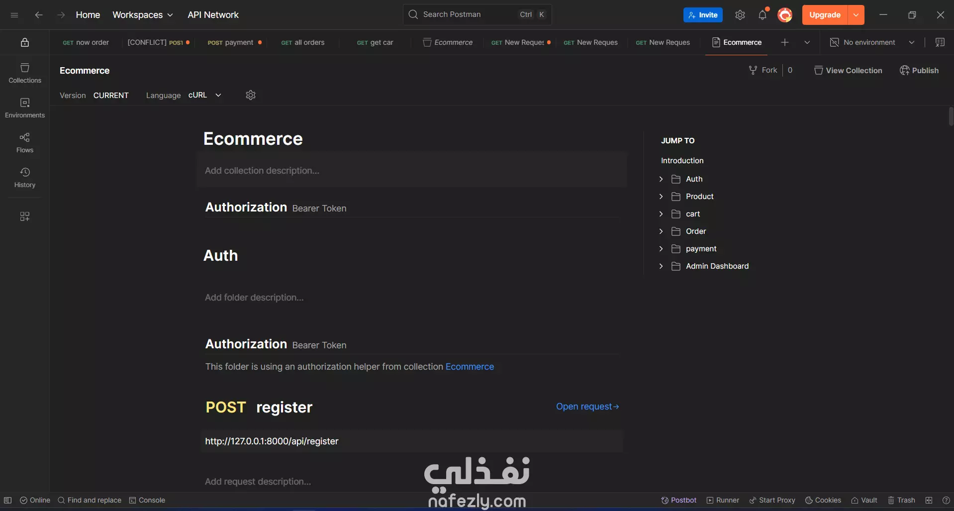Expand the Auth folder in Jump To
The image size is (954, 511).
[x=661, y=179]
